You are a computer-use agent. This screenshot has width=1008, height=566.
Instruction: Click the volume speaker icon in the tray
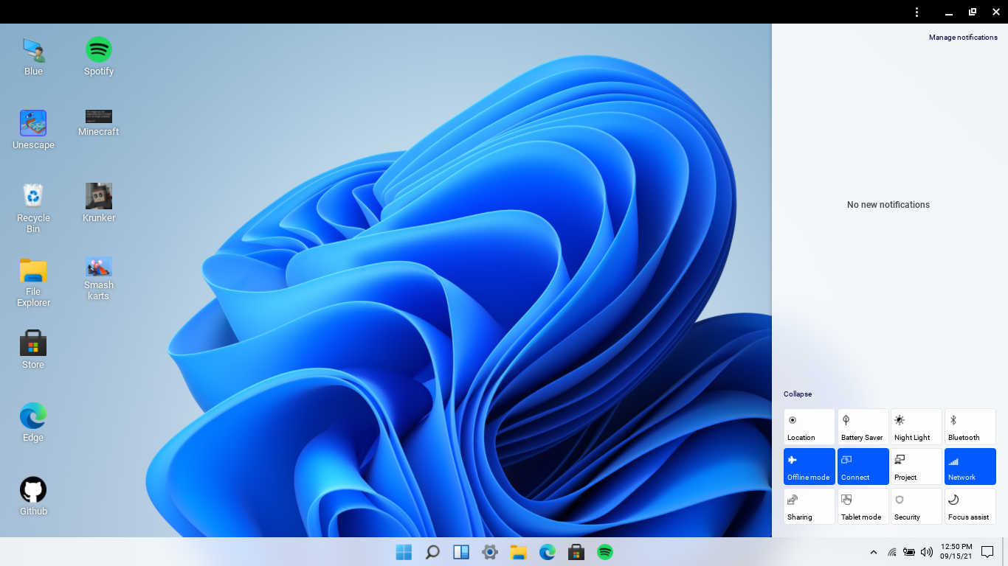[x=927, y=552]
